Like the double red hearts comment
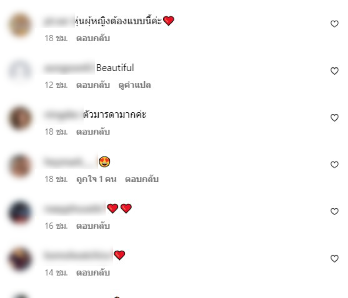 [334, 212]
